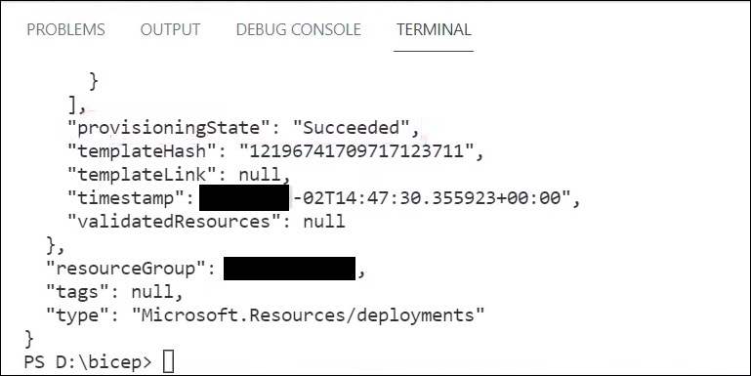Screen dimensions: 751x376
Task: Switch to the PROBLEMS tab
Action: [65, 29]
